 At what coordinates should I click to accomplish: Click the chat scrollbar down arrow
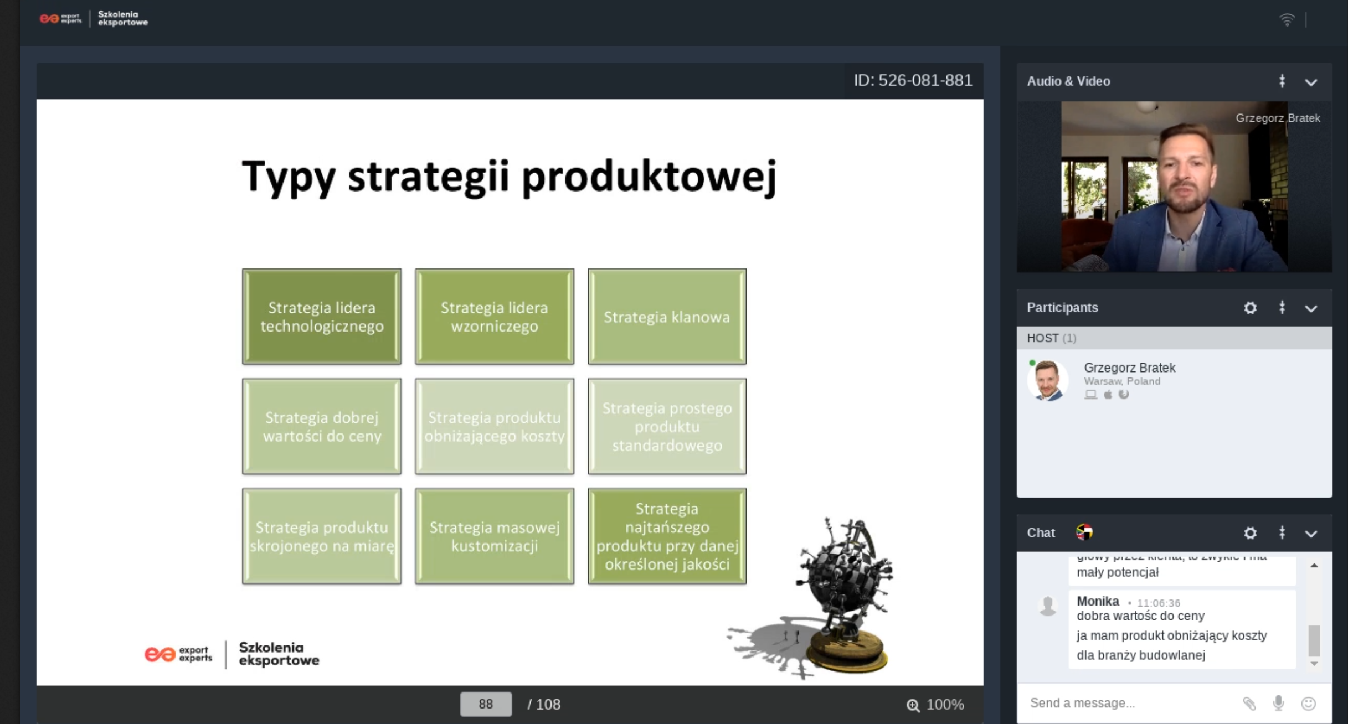[x=1314, y=664]
